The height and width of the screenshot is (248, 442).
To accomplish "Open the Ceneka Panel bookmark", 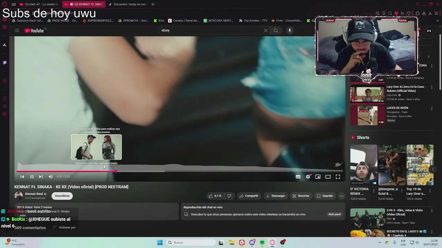I will (x=183, y=21).
